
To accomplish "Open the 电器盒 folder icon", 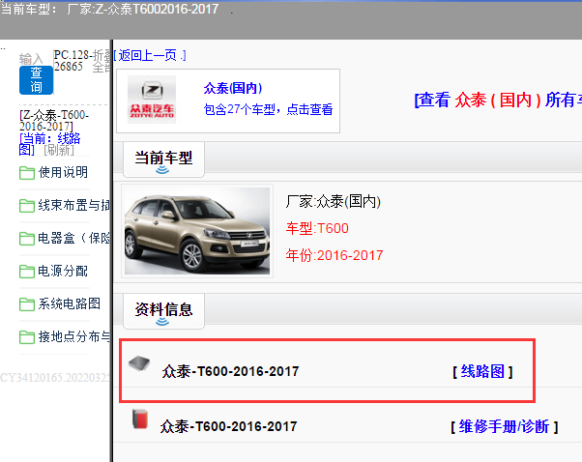I will (27, 239).
